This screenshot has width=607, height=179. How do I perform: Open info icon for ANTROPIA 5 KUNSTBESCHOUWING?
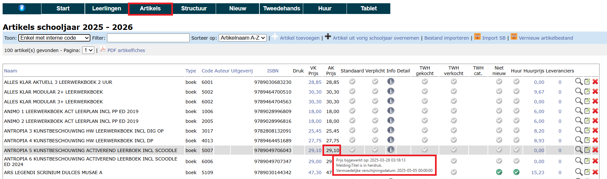tap(391, 150)
